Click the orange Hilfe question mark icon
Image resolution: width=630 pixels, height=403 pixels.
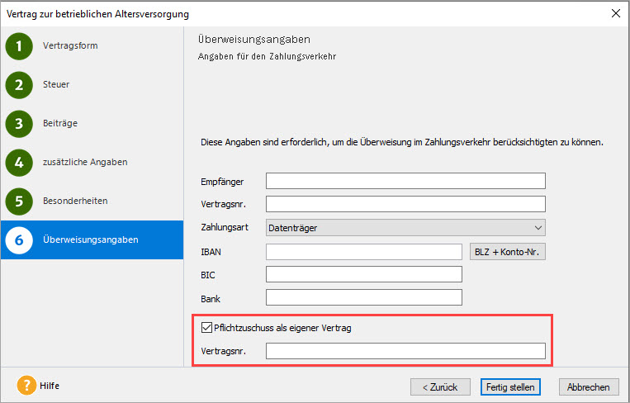click(26, 386)
